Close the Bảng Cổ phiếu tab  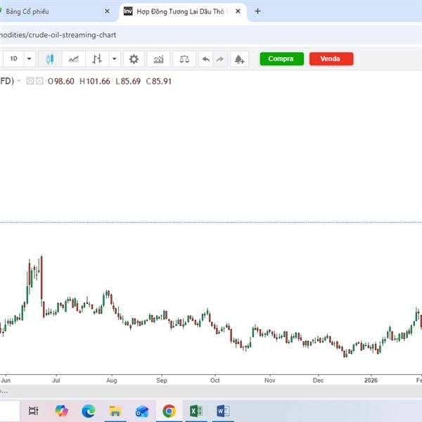pyautogui.click(x=107, y=11)
